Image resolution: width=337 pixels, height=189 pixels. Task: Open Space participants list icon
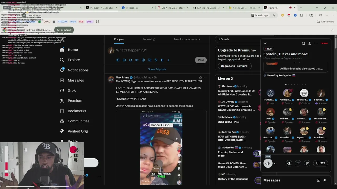pos(289,163)
